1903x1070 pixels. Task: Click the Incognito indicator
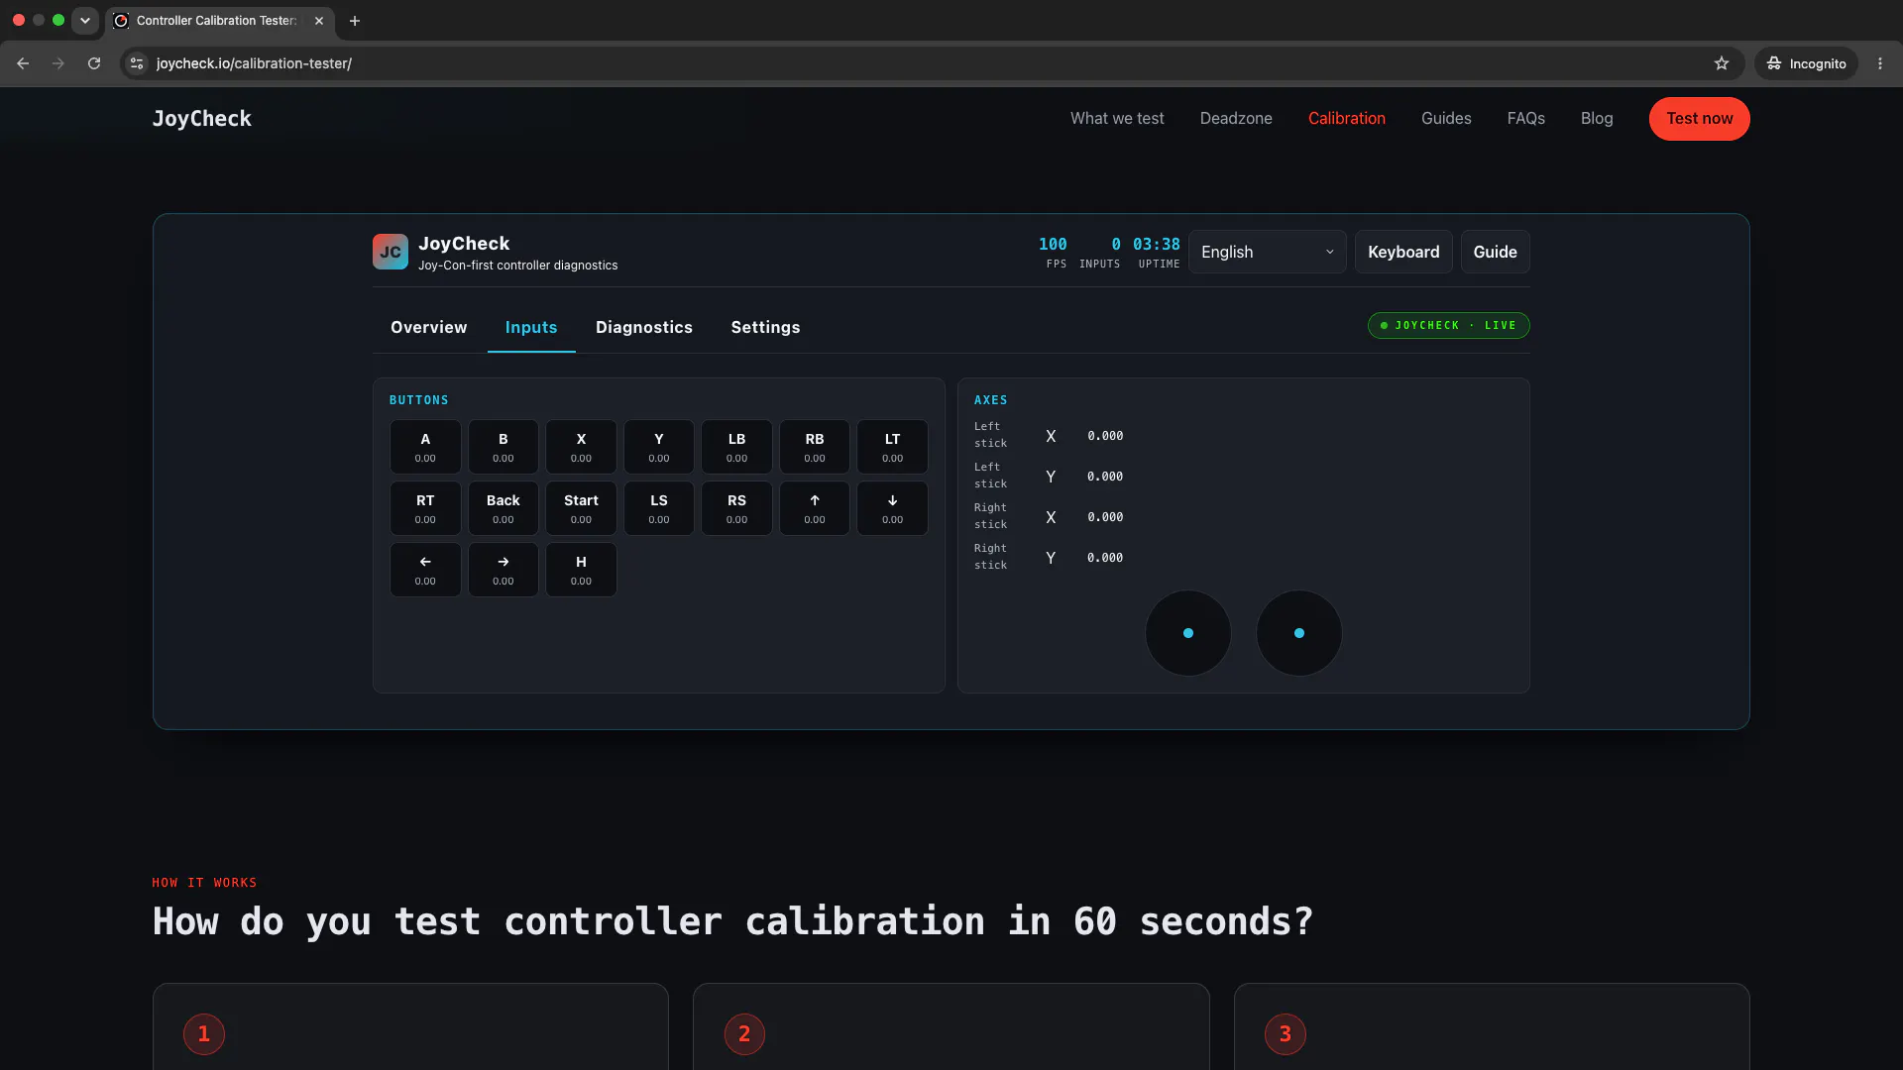(1806, 63)
